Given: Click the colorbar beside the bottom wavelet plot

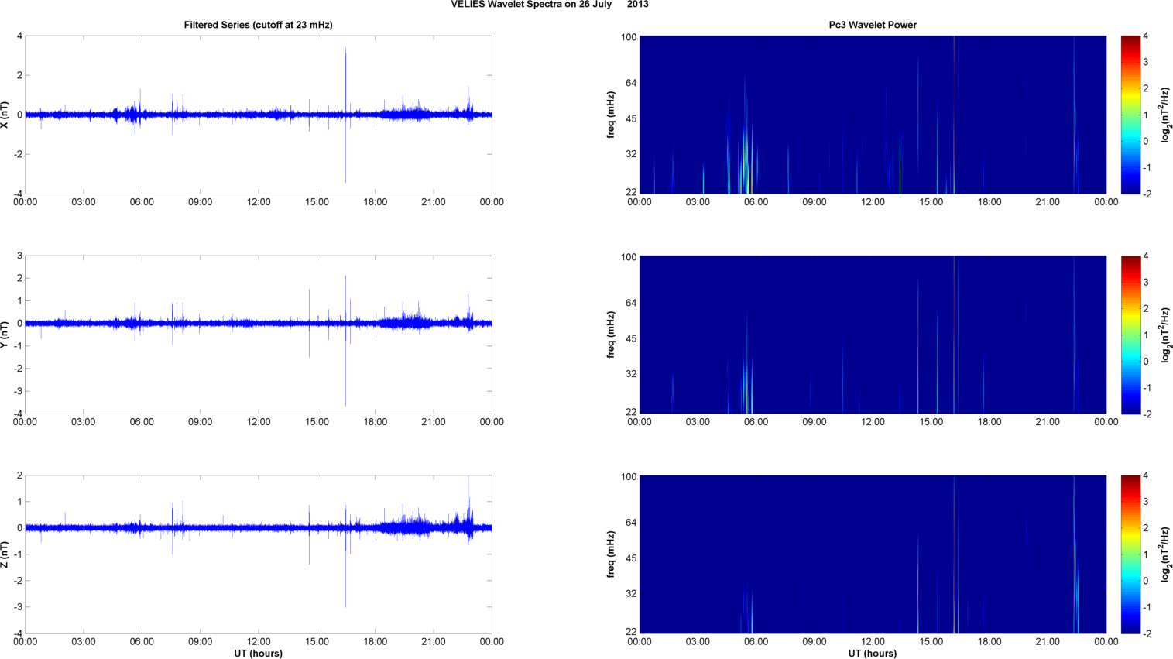Looking at the screenshot, I should click(1130, 554).
